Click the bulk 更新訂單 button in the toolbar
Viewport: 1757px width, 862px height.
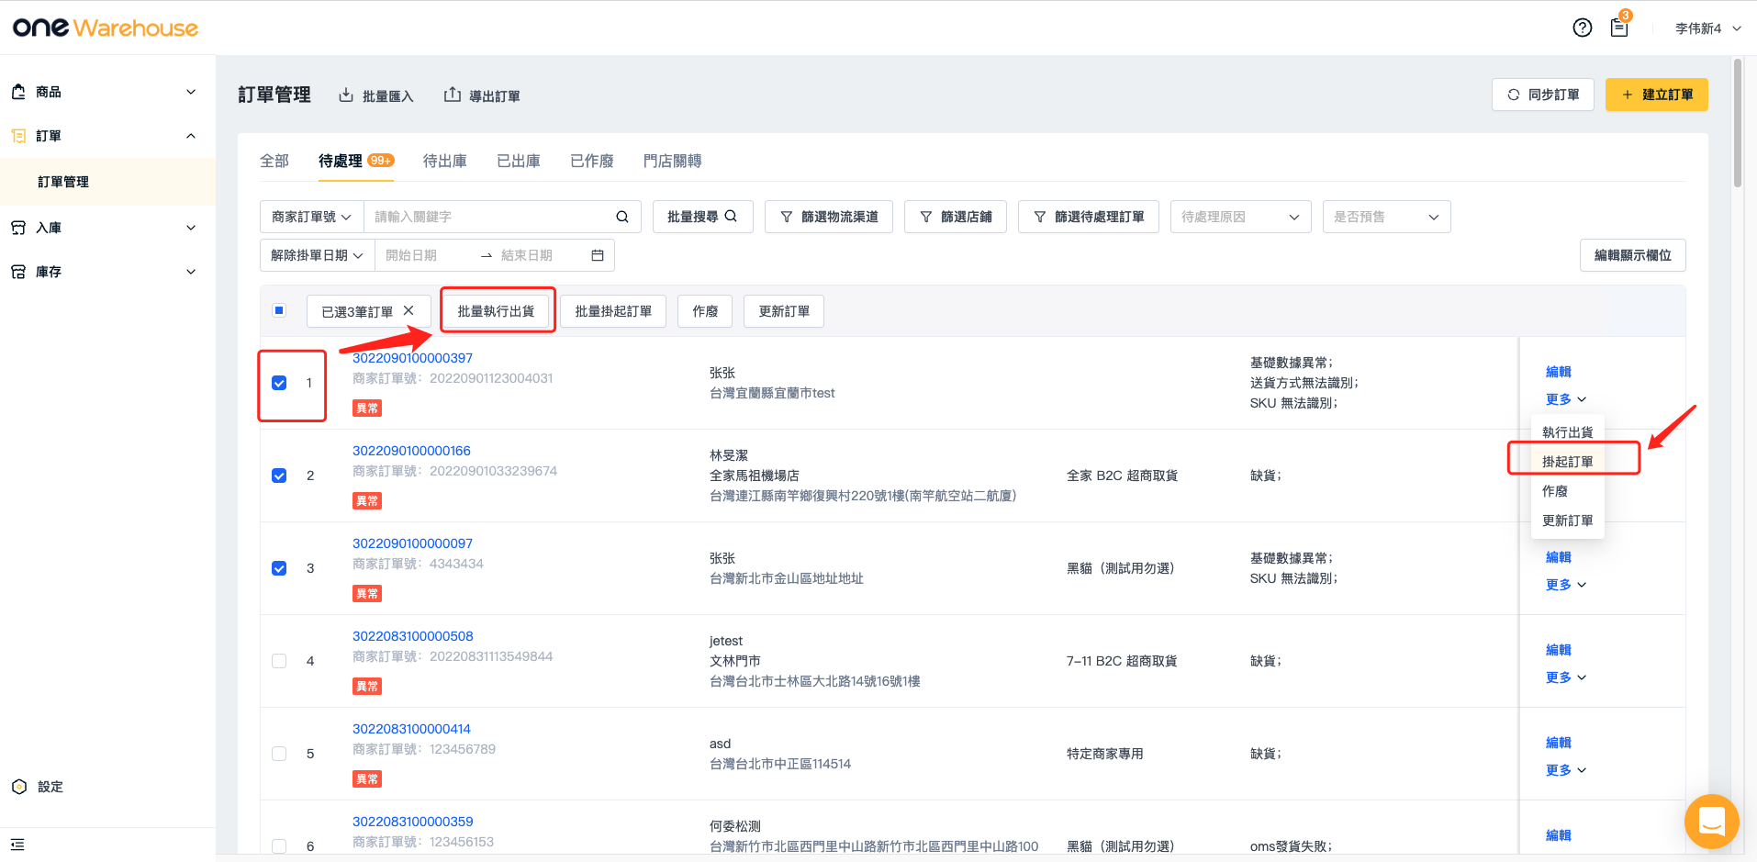784,311
